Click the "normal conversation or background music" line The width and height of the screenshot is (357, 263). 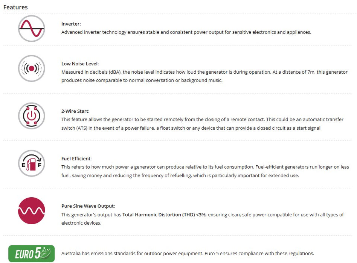coord(142,80)
